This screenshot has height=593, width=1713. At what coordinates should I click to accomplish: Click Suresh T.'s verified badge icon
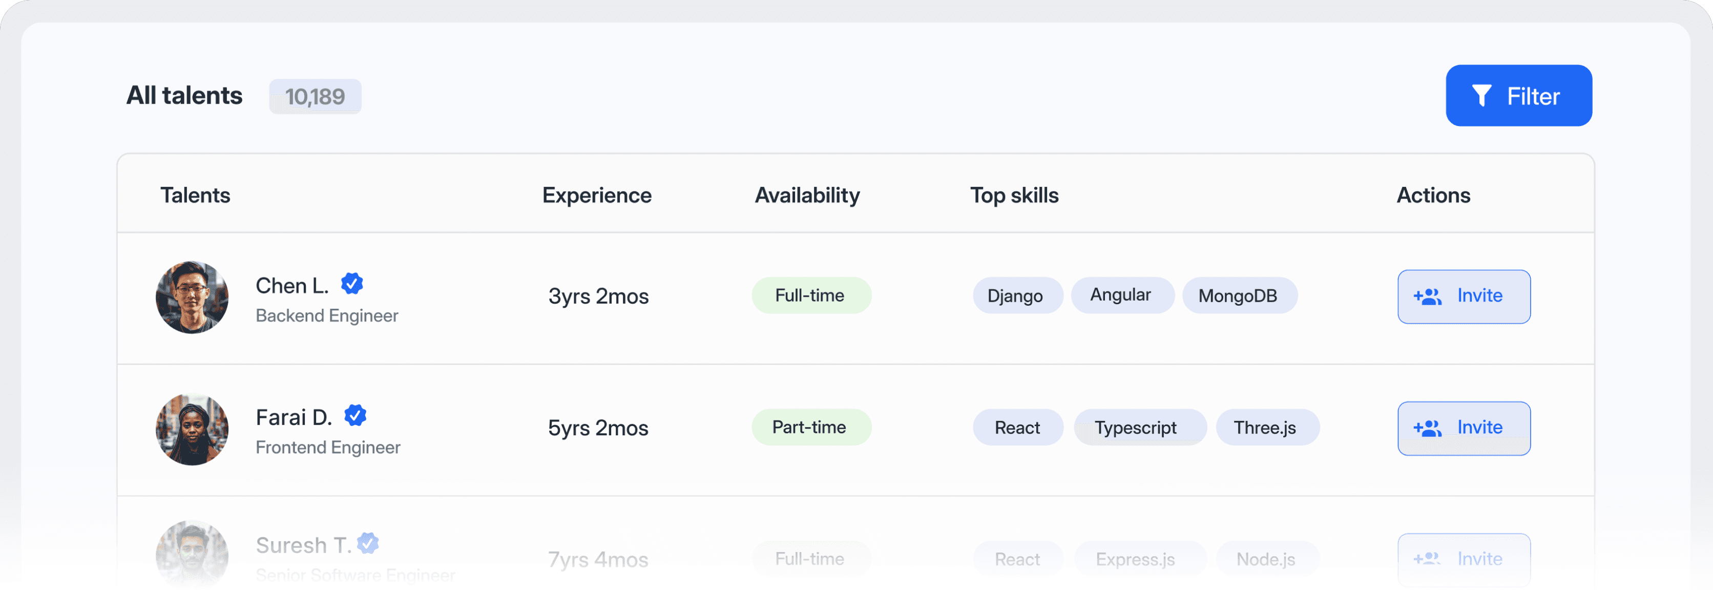[x=368, y=543]
